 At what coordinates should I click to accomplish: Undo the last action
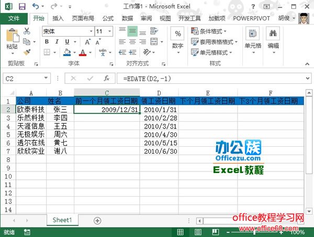pos(36,6)
